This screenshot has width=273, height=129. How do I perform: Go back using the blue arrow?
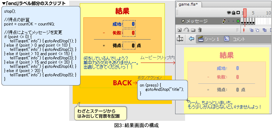tap(191, 39)
